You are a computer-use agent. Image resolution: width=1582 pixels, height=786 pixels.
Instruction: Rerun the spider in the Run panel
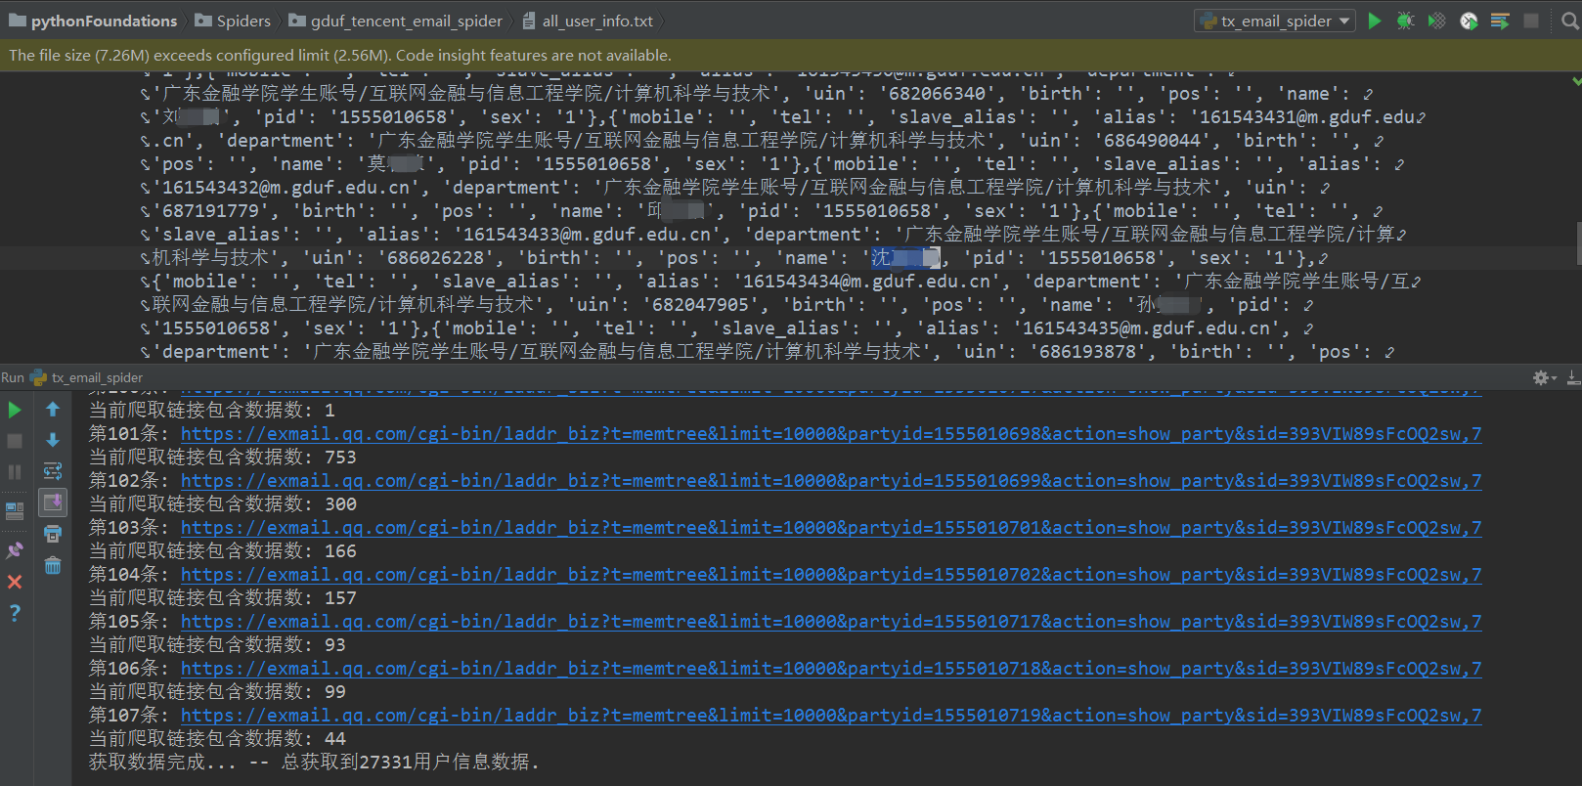pos(15,410)
